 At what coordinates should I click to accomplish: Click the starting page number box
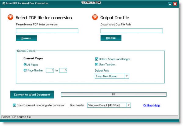coord(50,70)
